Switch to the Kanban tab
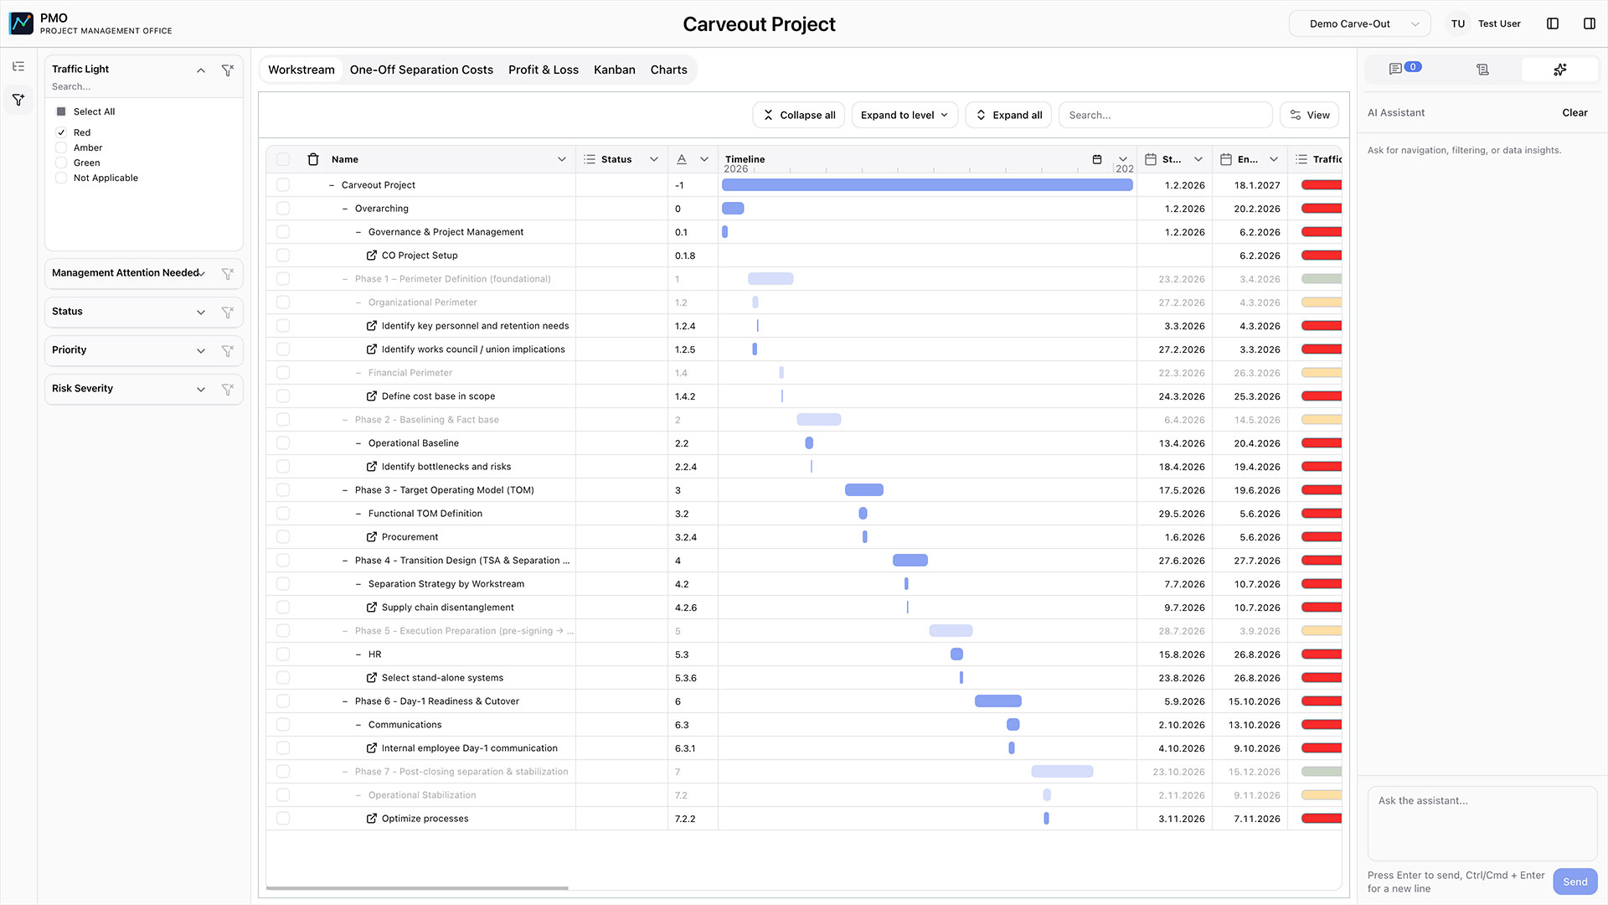1608x905 pixels. [x=614, y=70]
